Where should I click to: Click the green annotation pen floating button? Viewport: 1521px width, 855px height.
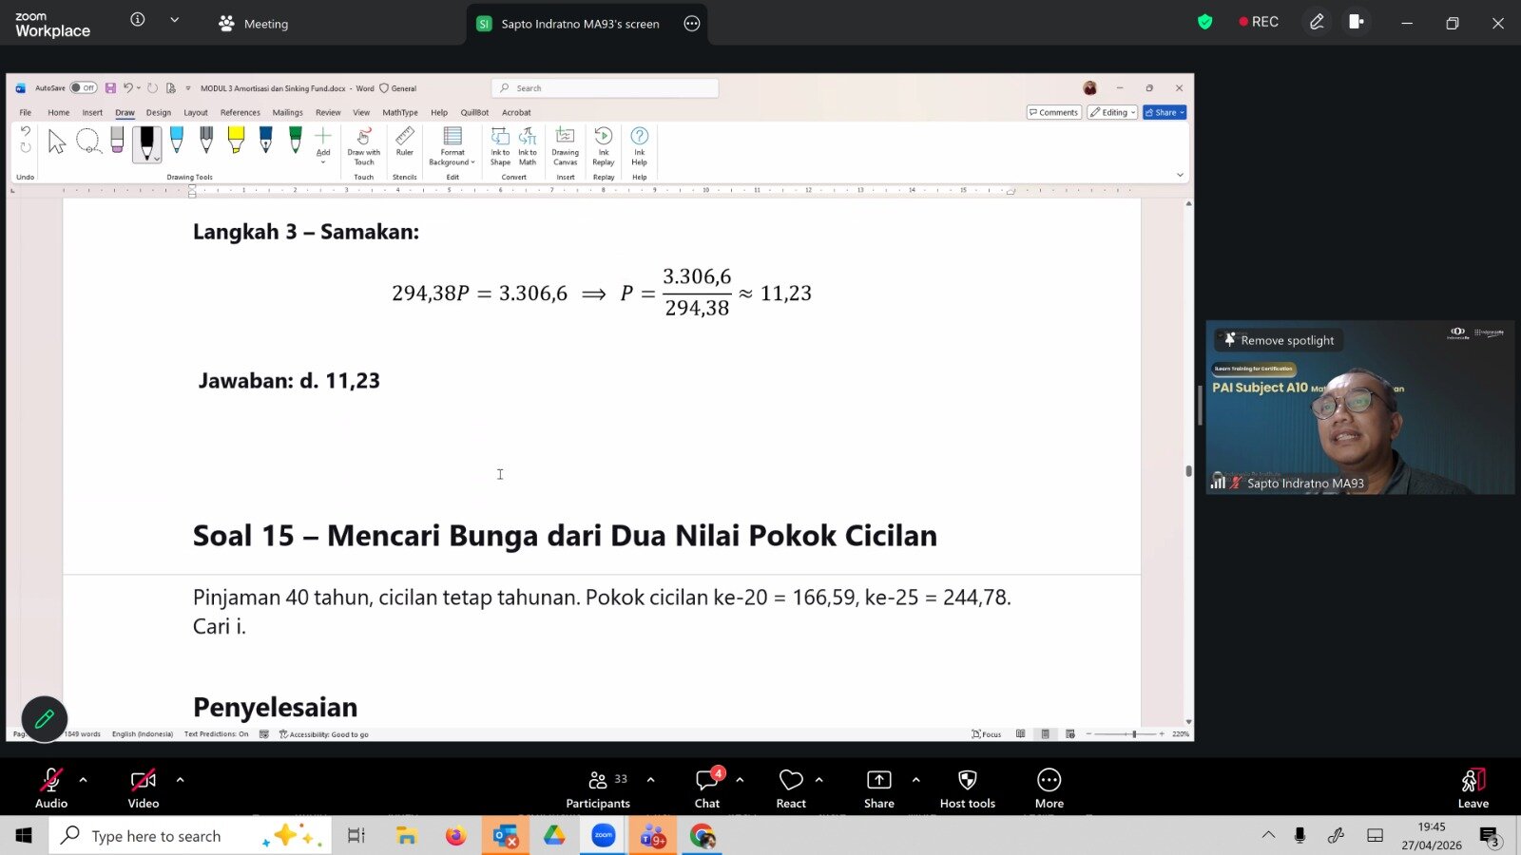point(45,719)
